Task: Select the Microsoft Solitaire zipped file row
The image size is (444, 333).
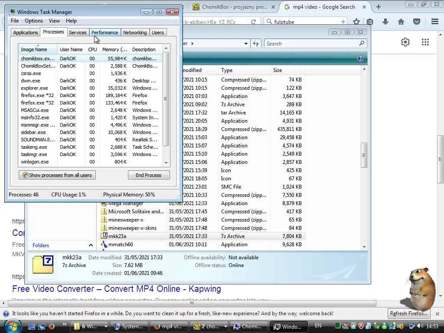Action: (x=202, y=212)
